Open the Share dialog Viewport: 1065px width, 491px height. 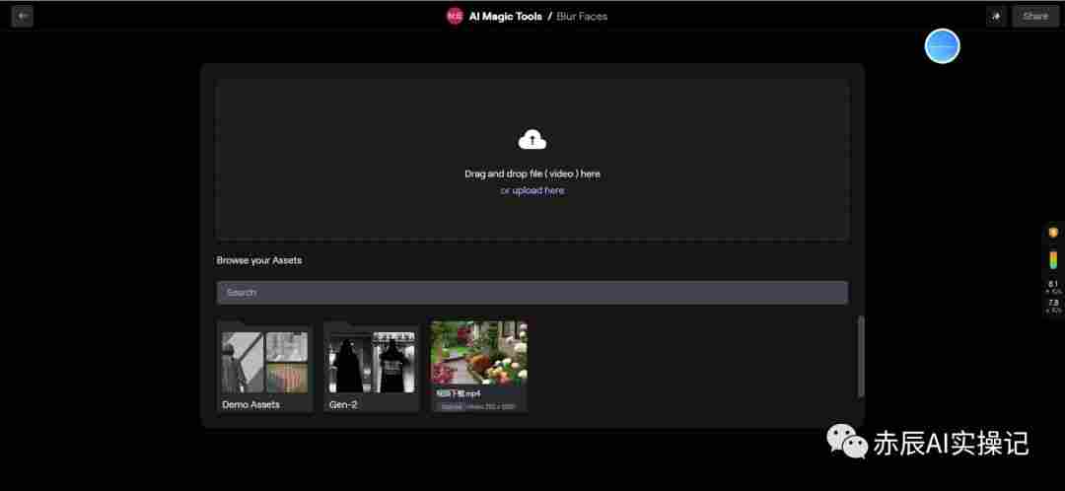pyautogui.click(x=1035, y=17)
